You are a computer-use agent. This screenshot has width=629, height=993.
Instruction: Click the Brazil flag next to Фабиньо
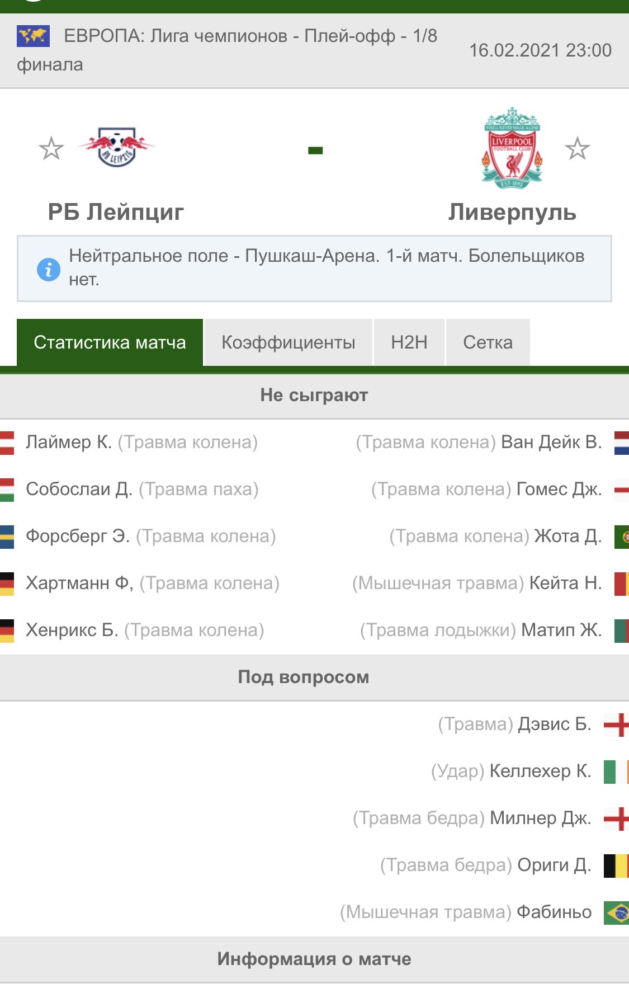pyautogui.click(x=616, y=912)
